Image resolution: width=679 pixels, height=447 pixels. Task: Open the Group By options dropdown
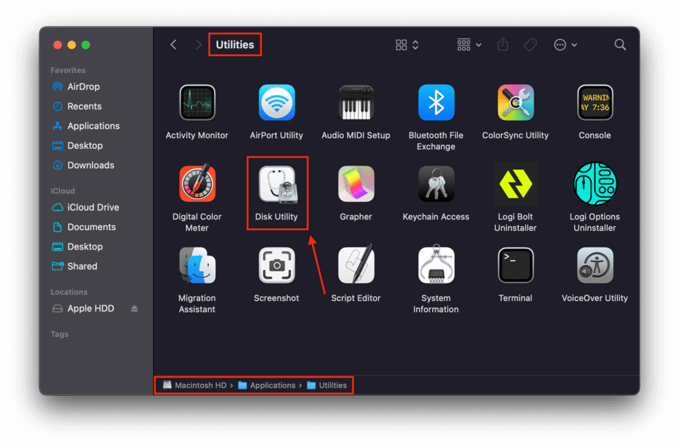click(x=470, y=44)
